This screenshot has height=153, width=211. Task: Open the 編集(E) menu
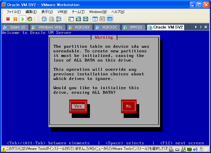tap(31, 12)
